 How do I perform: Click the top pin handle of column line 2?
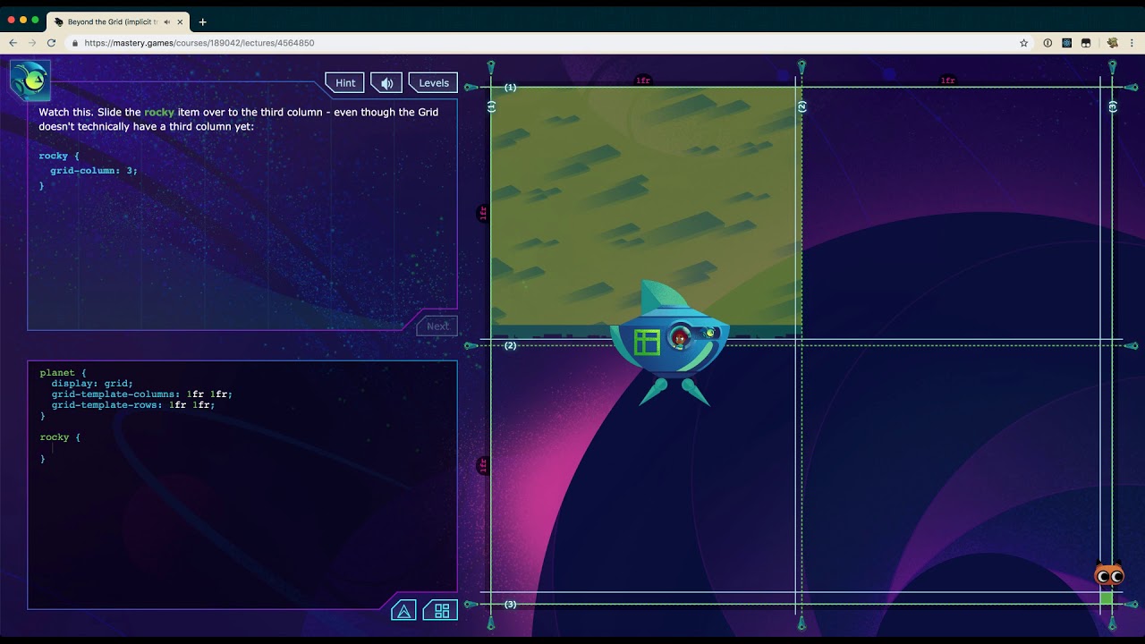tap(801, 66)
